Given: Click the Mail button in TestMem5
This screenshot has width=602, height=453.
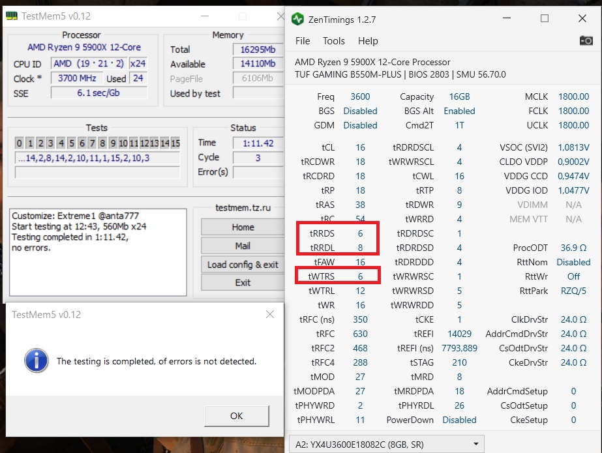Looking at the screenshot, I should [243, 246].
